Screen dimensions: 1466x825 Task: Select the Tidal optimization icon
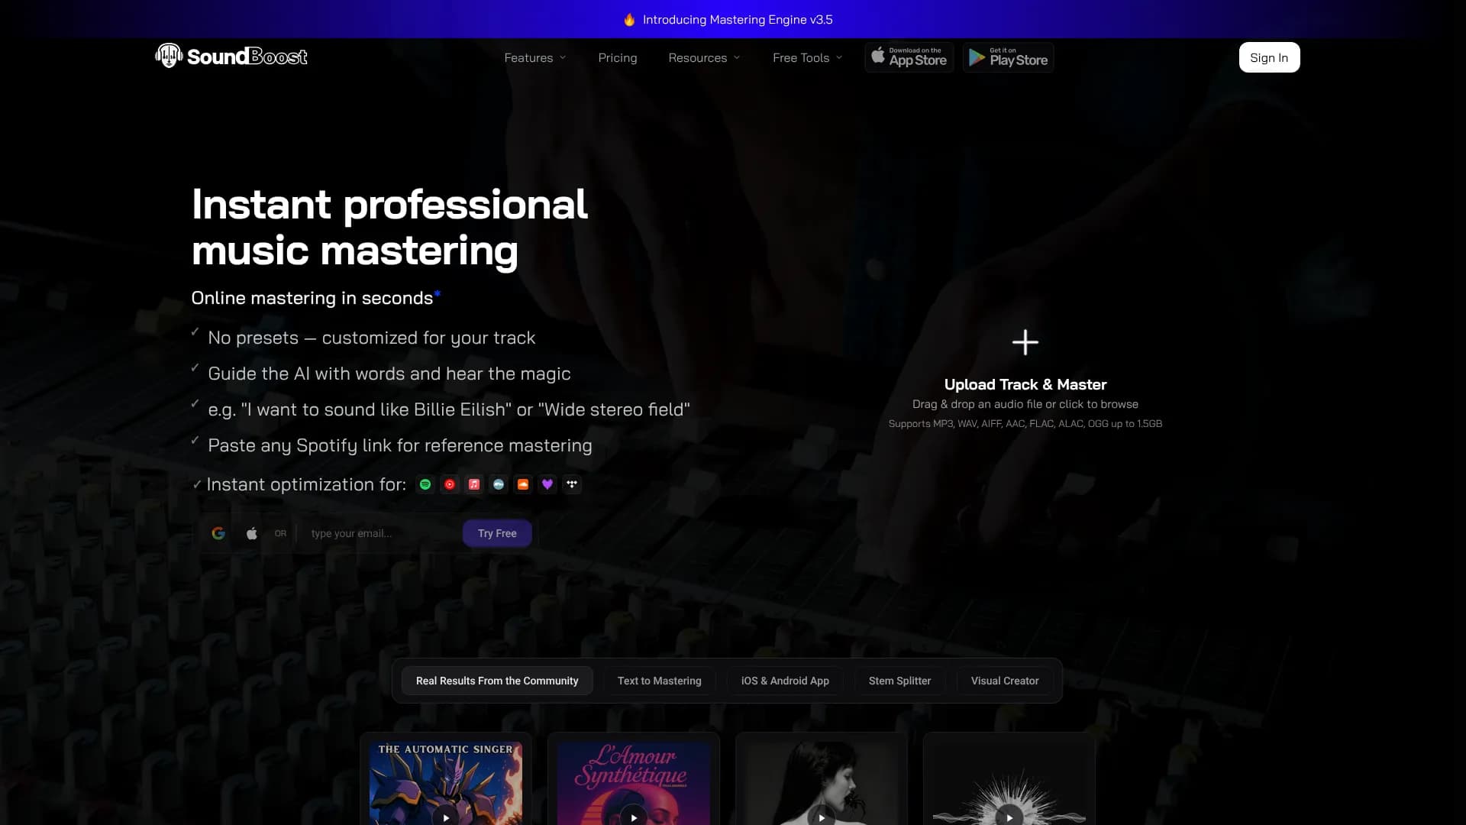point(572,484)
